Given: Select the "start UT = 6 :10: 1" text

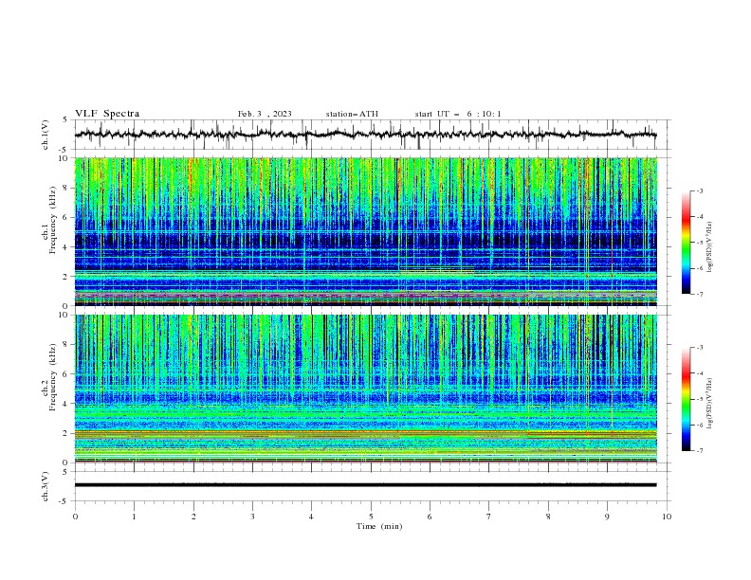Looking at the screenshot, I should pos(458,114).
